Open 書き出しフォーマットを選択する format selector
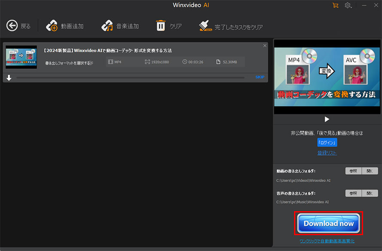Screen dimensions: 382x251 tap(69, 63)
